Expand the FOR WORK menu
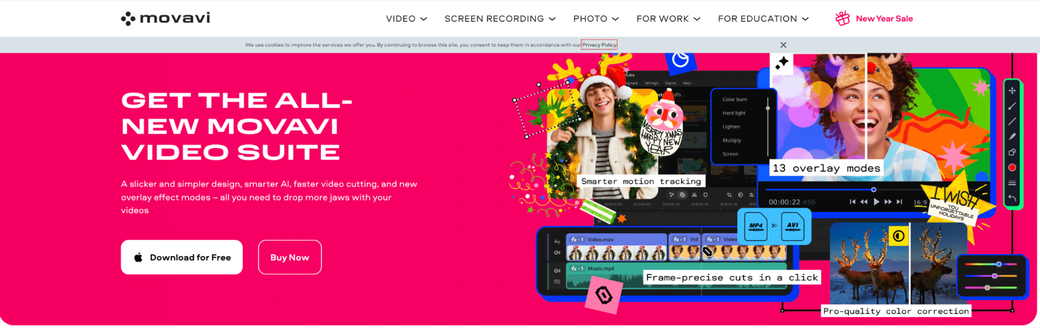 (669, 19)
